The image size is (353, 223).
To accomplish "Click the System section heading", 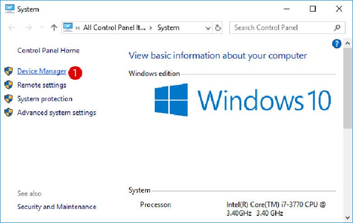I will (x=139, y=190).
